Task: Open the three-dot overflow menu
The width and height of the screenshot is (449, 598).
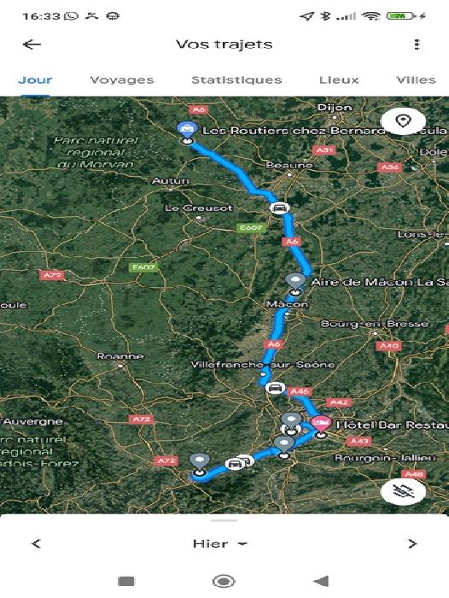Action: [417, 44]
